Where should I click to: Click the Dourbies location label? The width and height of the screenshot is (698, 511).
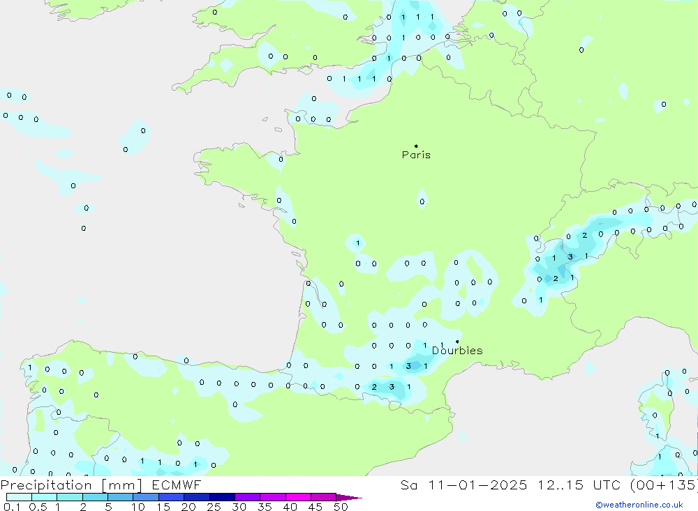click(x=457, y=351)
